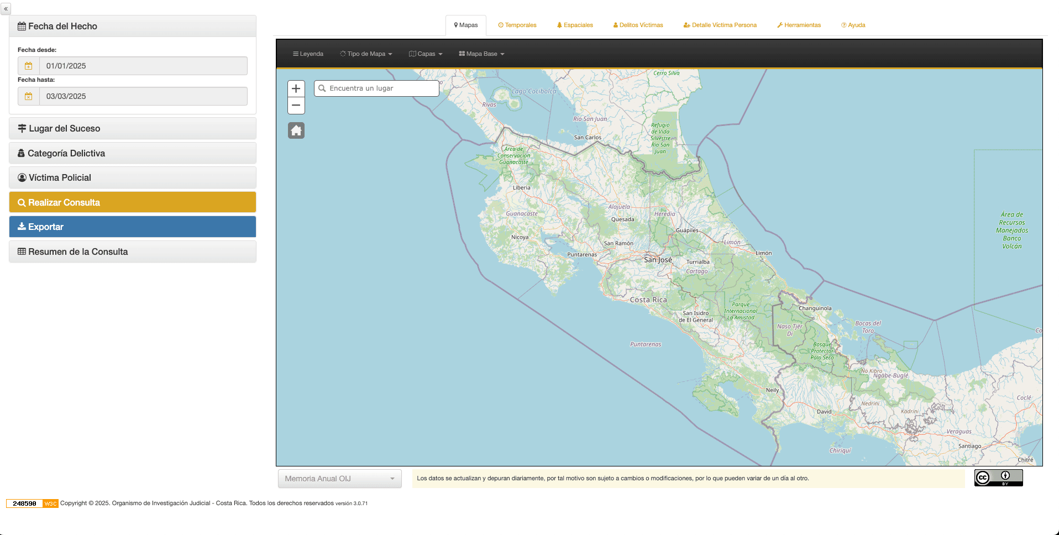The width and height of the screenshot is (1059, 535).
Task: Open the Tipo de Mapa dropdown
Action: pos(366,54)
